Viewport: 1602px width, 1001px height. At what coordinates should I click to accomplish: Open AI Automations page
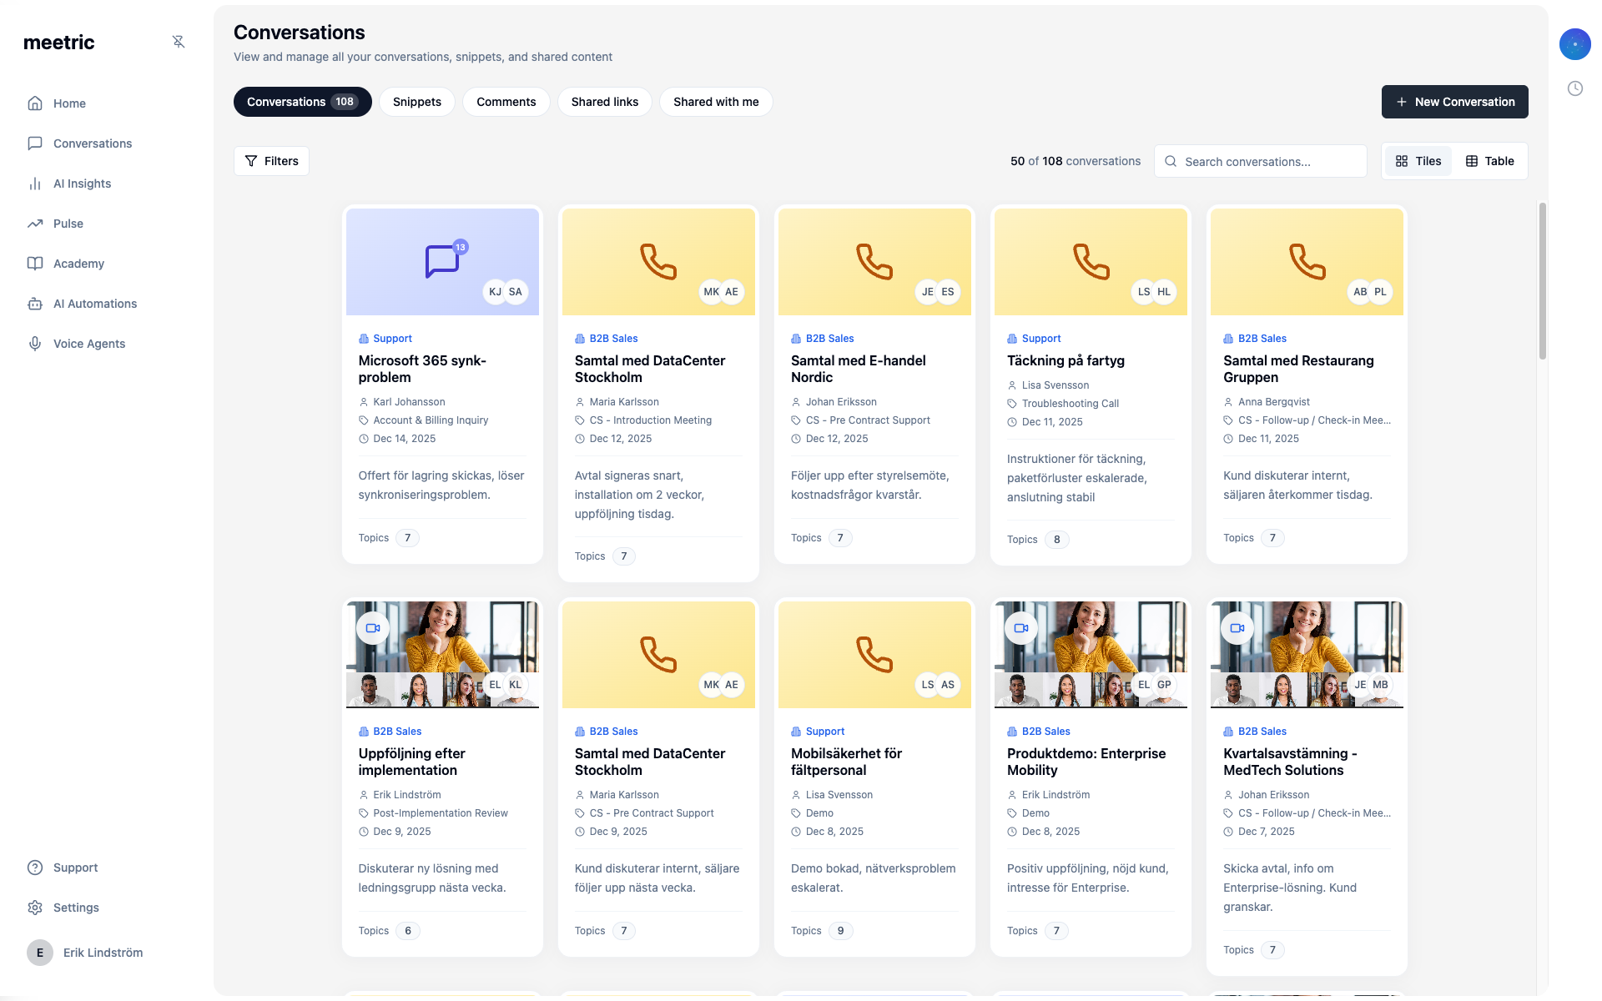coord(94,304)
